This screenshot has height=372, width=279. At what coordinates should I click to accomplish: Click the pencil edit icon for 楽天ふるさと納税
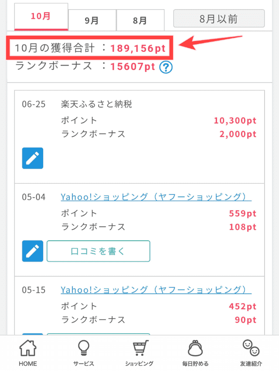point(32,158)
